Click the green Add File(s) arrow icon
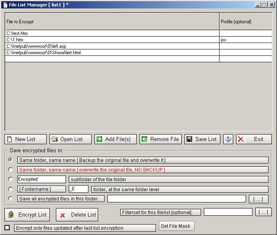The height and width of the screenshot is (235, 277). [x=99, y=139]
